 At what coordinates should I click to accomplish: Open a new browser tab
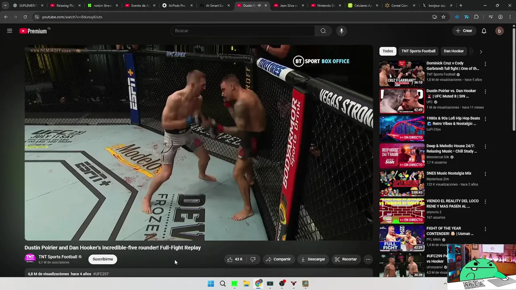click(461, 6)
